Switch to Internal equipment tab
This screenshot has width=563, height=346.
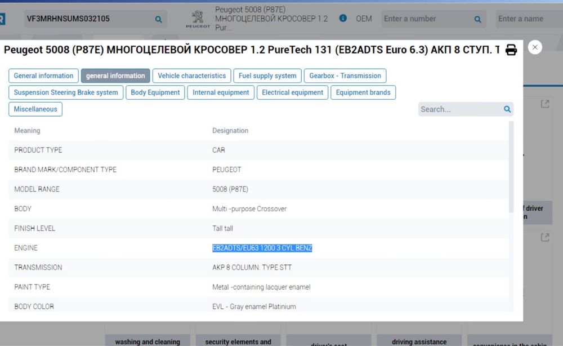221,92
